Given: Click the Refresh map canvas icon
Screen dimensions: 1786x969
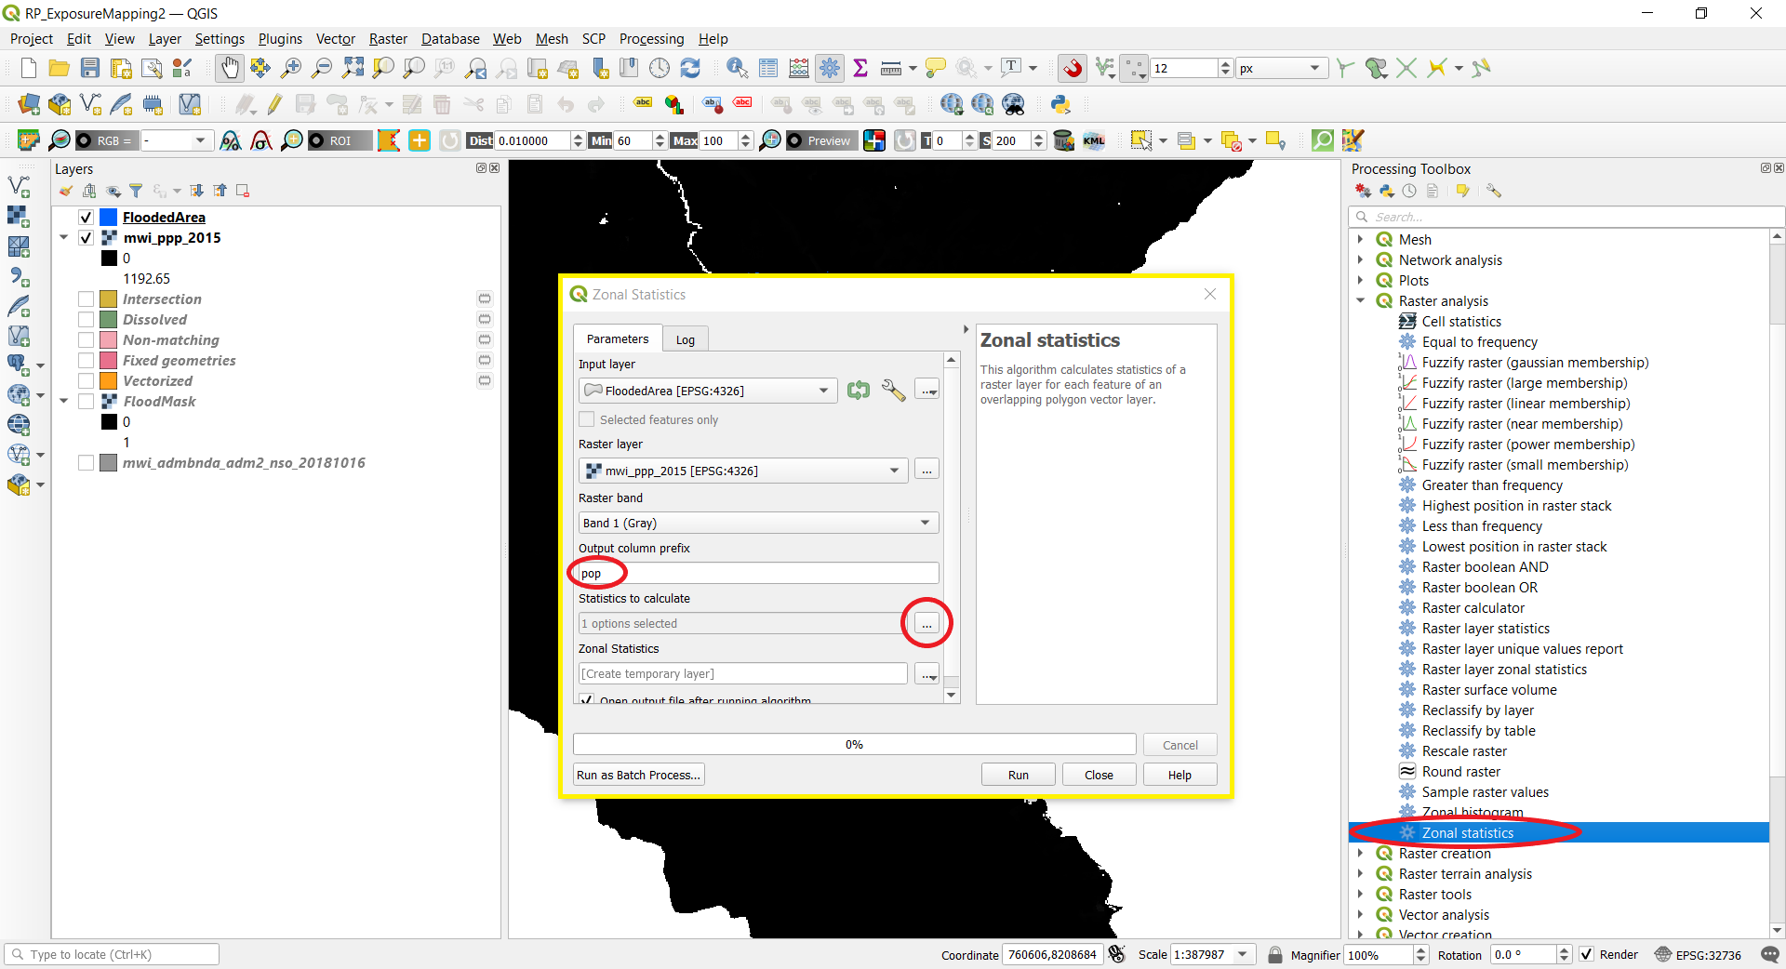Looking at the screenshot, I should pos(690,67).
